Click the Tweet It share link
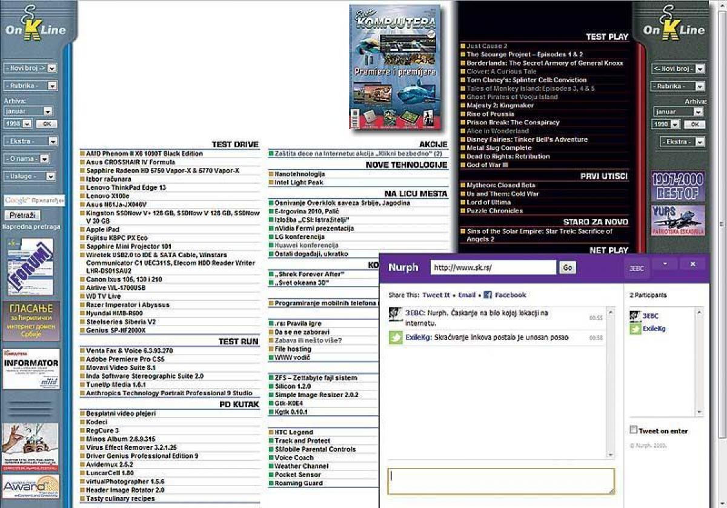 [x=436, y=295]
